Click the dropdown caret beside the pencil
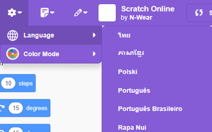The width and height of the screenshot is (212, 132). (x=85, y=13)
